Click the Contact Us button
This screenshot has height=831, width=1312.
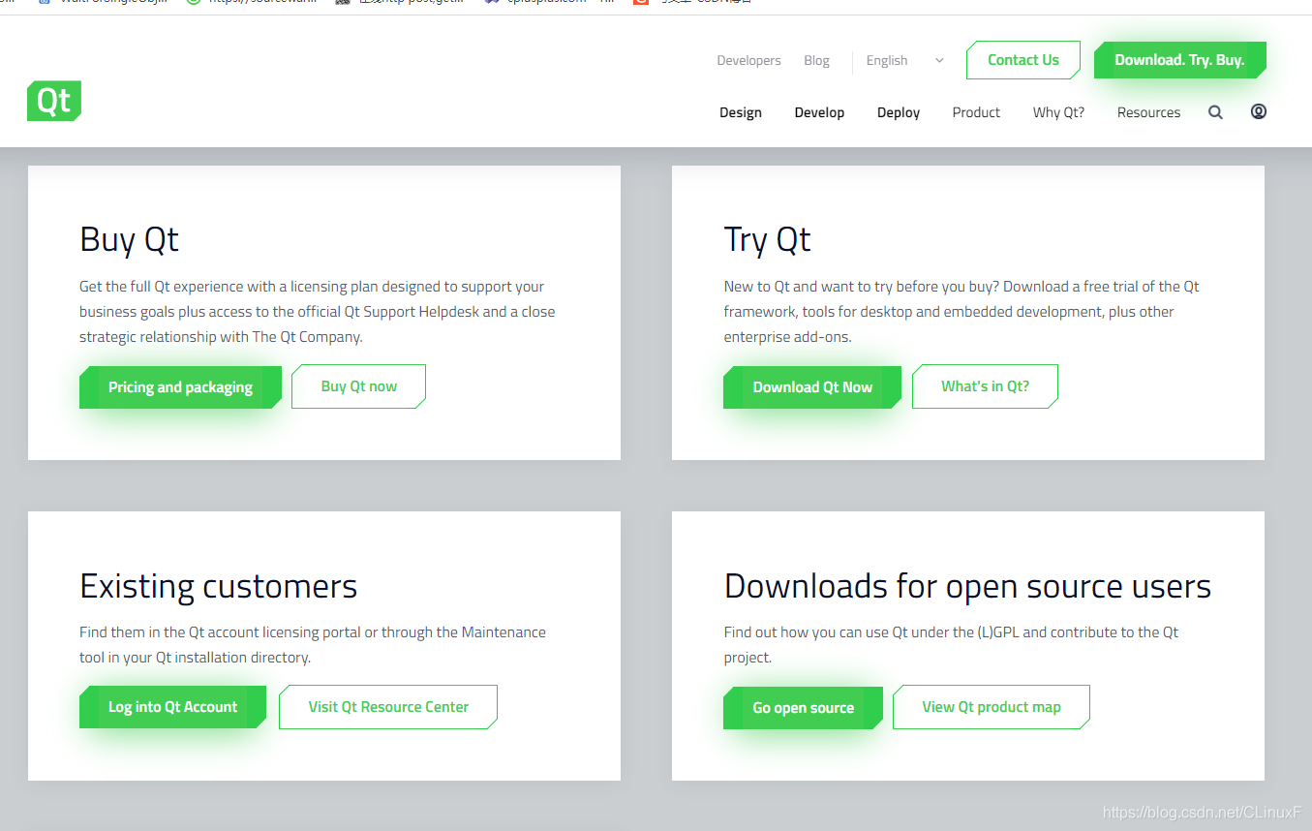point(1023,60)
